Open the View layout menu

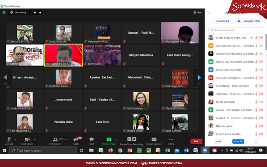[x=198, y=12]
